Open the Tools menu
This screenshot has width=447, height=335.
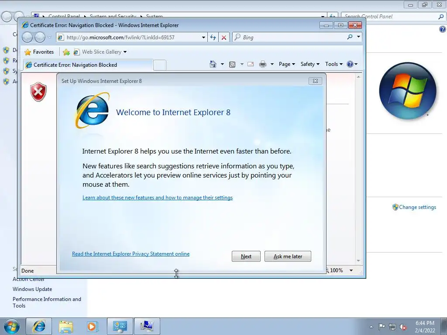click(x=334, y=64)
